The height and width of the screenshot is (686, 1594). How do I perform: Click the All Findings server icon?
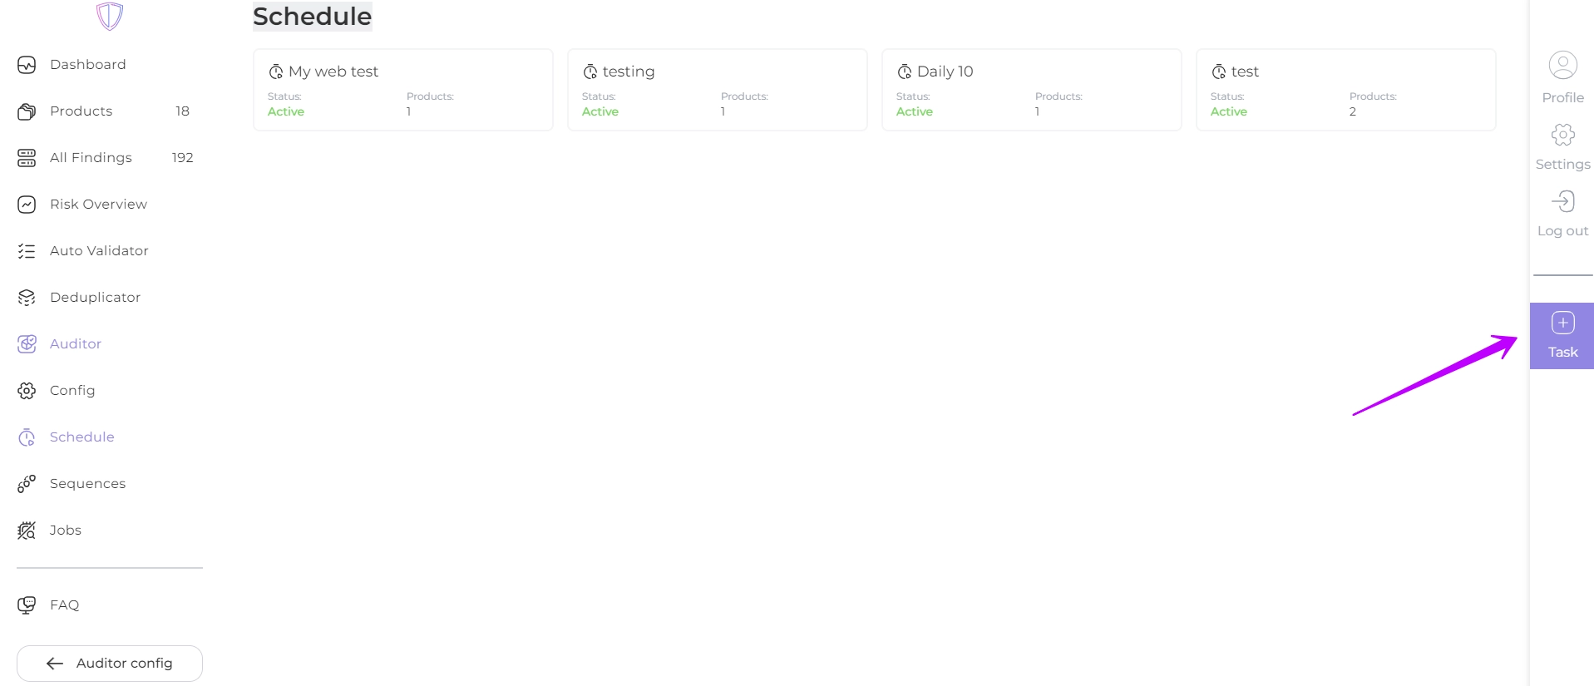click(x=27, y=158)
